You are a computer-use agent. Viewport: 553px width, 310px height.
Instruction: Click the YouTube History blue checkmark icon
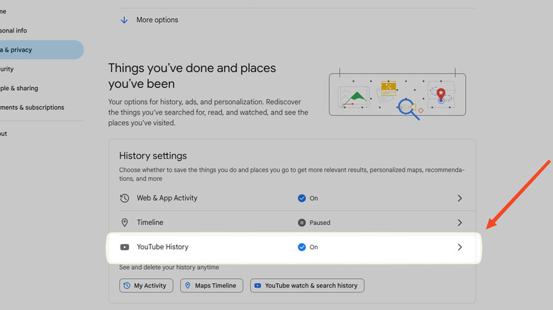302,247
